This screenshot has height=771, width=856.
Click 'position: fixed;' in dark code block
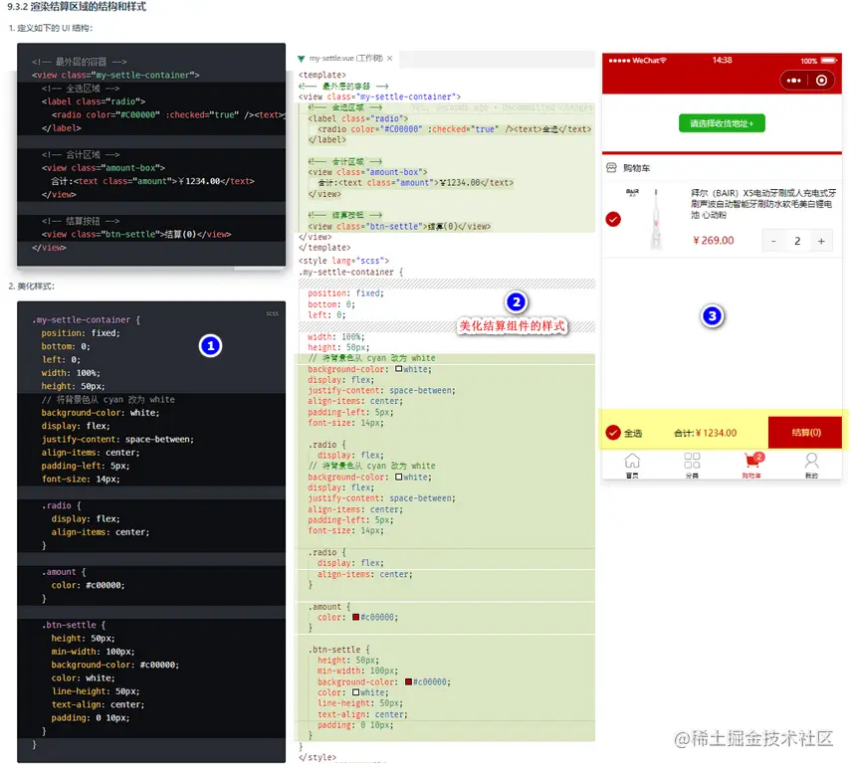click(81, 333)
